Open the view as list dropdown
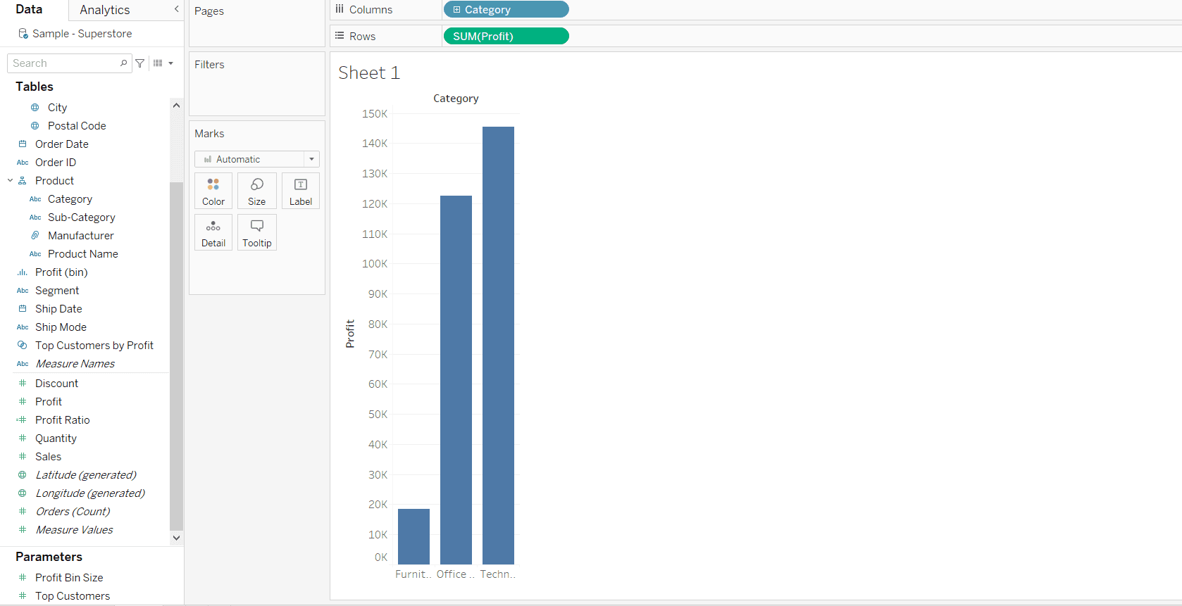1182x606 pixels. point(163,63)
